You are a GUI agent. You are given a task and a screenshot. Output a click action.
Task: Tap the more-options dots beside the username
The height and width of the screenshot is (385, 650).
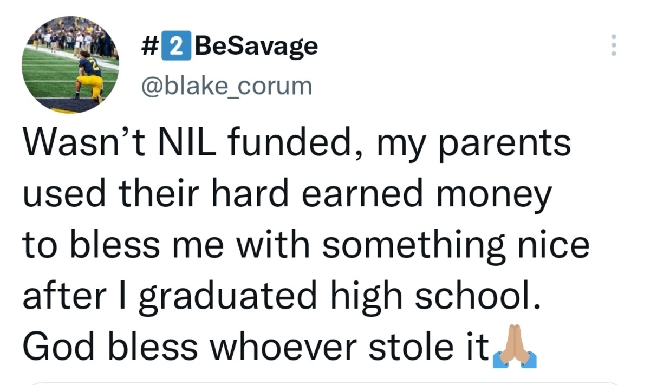tap(614, 45)
